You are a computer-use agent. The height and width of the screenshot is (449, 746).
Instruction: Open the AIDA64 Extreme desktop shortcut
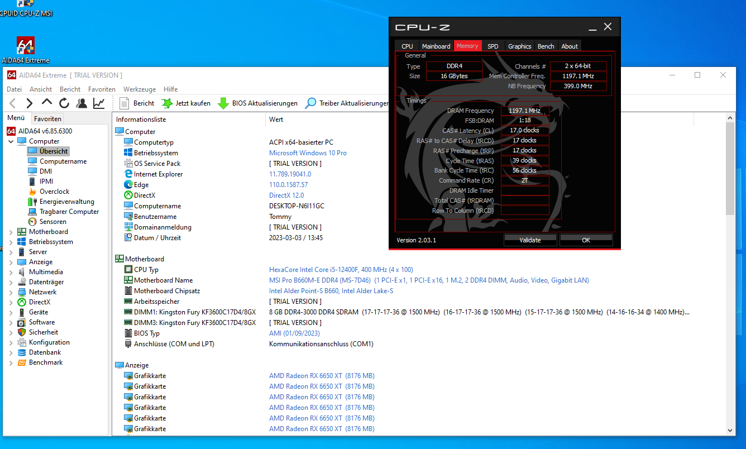(x=26, y=50)
